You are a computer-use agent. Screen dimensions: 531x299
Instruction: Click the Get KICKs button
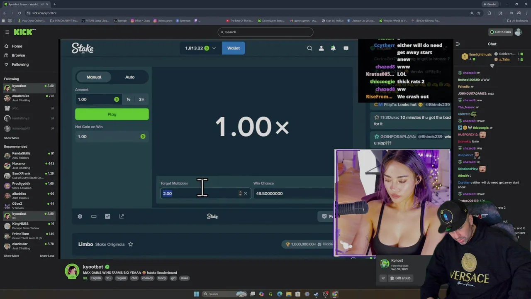point(500,32)
